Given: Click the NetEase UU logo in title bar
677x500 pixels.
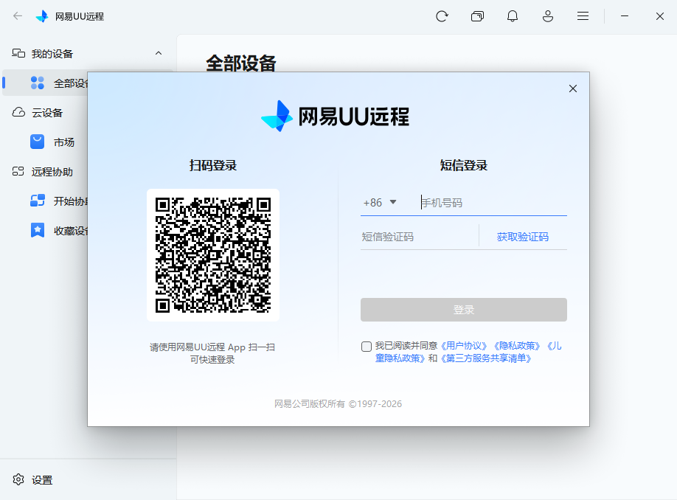Looking at the screenshot, I should tap(42, 16).
